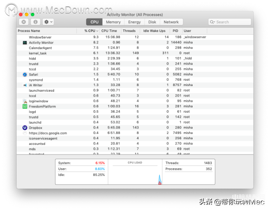This screenshot has width=270, height=211.
Task: Open the gear action menu
Action: point(48,22)
